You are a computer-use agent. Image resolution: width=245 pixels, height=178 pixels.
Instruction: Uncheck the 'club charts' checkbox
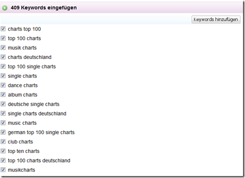click(3, 142)
